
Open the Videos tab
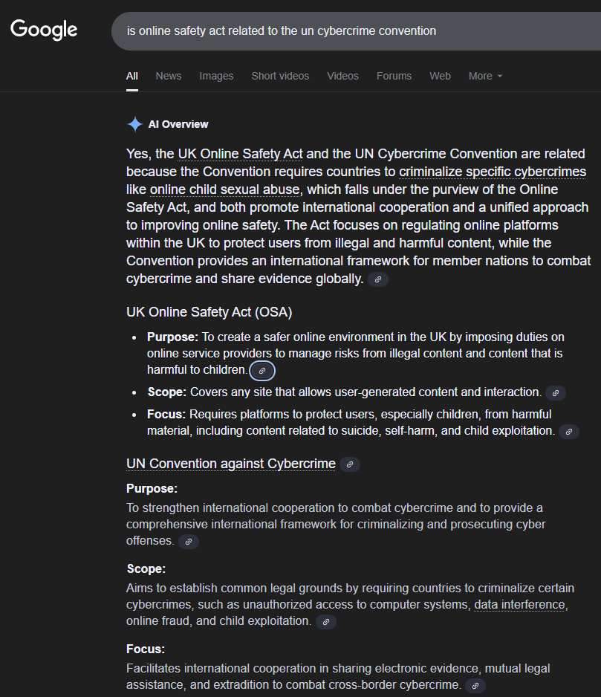coord(342,76)
